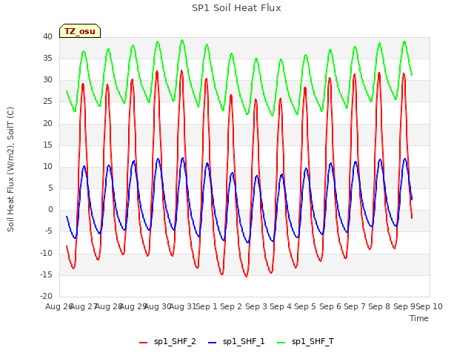
Task: Click the Sep 8 x-axis date label
Action: pos(379,306)
